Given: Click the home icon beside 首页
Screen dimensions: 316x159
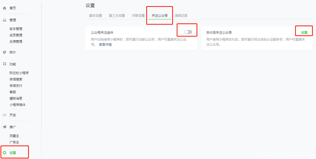Looking at the screenshot, I should (x=5, y=8).
